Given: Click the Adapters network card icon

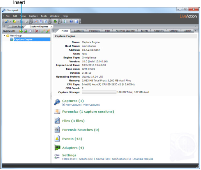Looking at the screenshot, I should tap(57, 147).
